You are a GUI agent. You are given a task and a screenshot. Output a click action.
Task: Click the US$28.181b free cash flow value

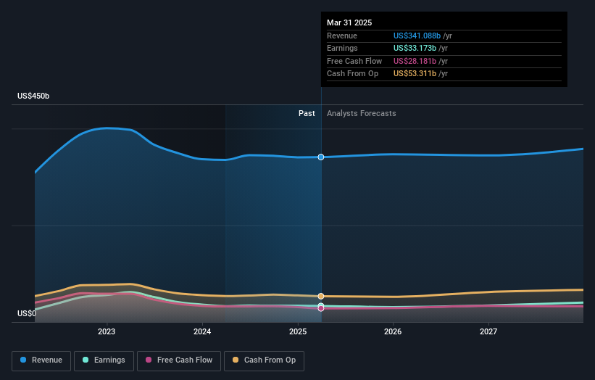415,61
